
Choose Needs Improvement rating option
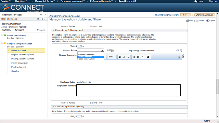pyautogui.click(x=90, y=59)
